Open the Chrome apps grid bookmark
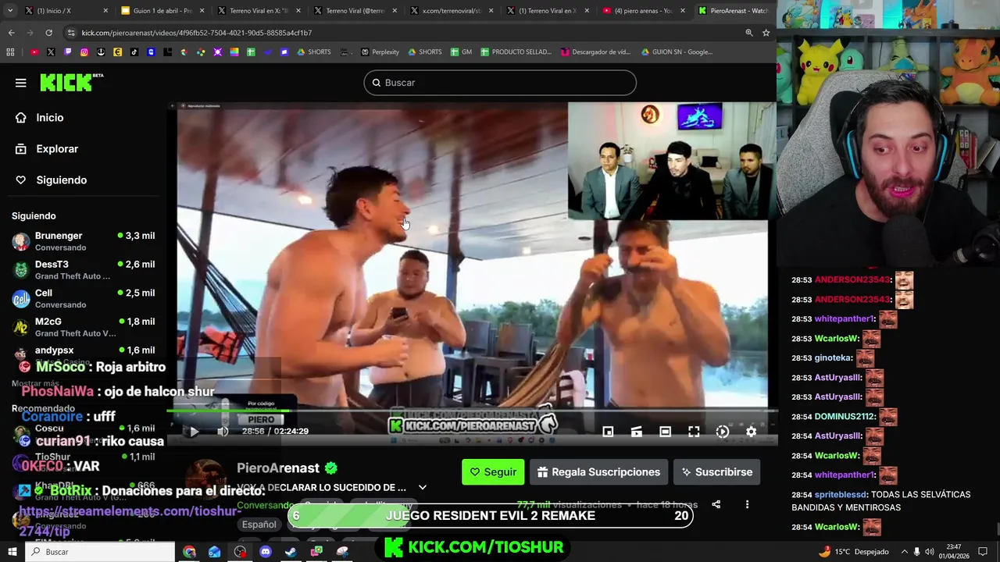The width and height of the screenshot is (1000, 562). coord(10,52)
